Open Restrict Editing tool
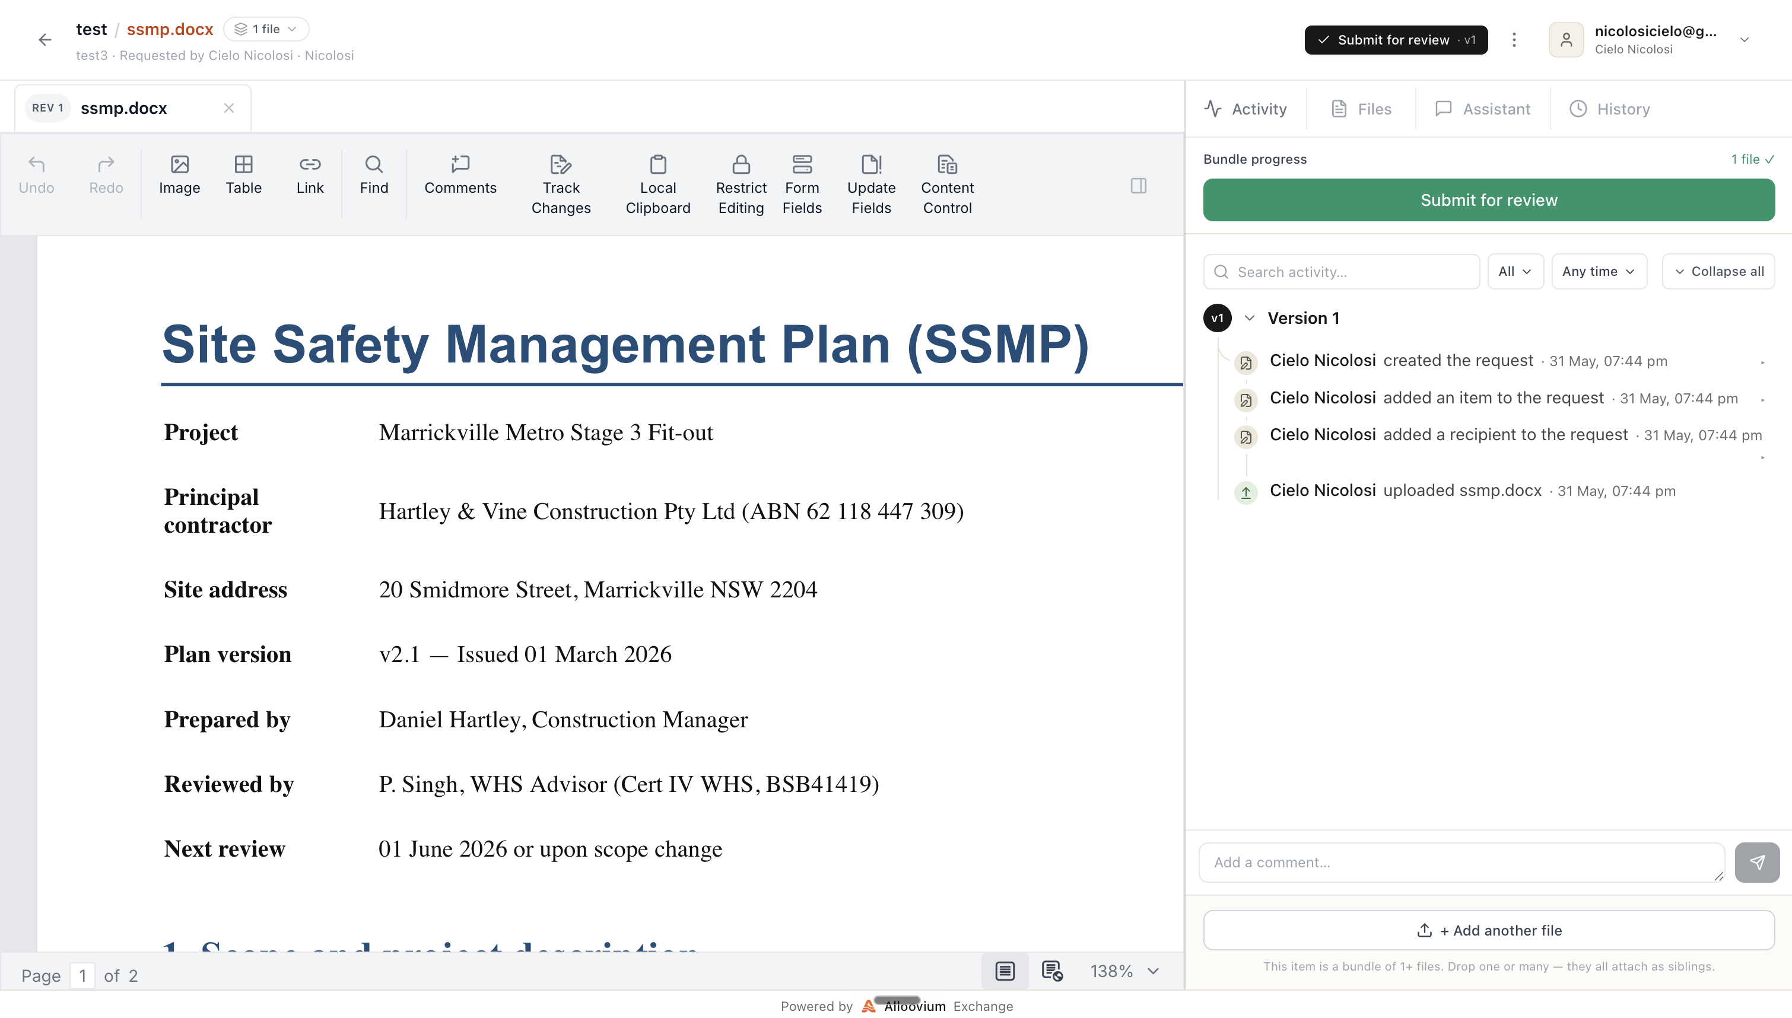 [x=741, y=185]
